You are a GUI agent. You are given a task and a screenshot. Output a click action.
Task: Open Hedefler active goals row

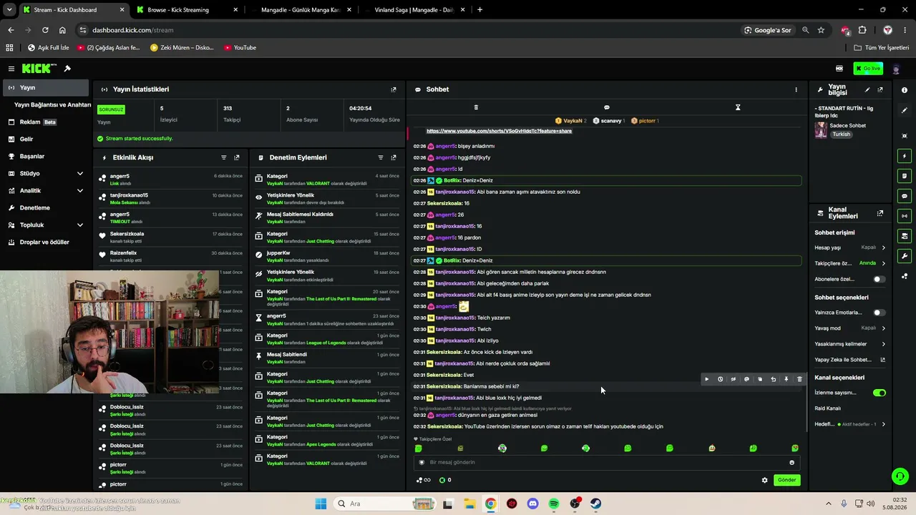tap(850, 424)
